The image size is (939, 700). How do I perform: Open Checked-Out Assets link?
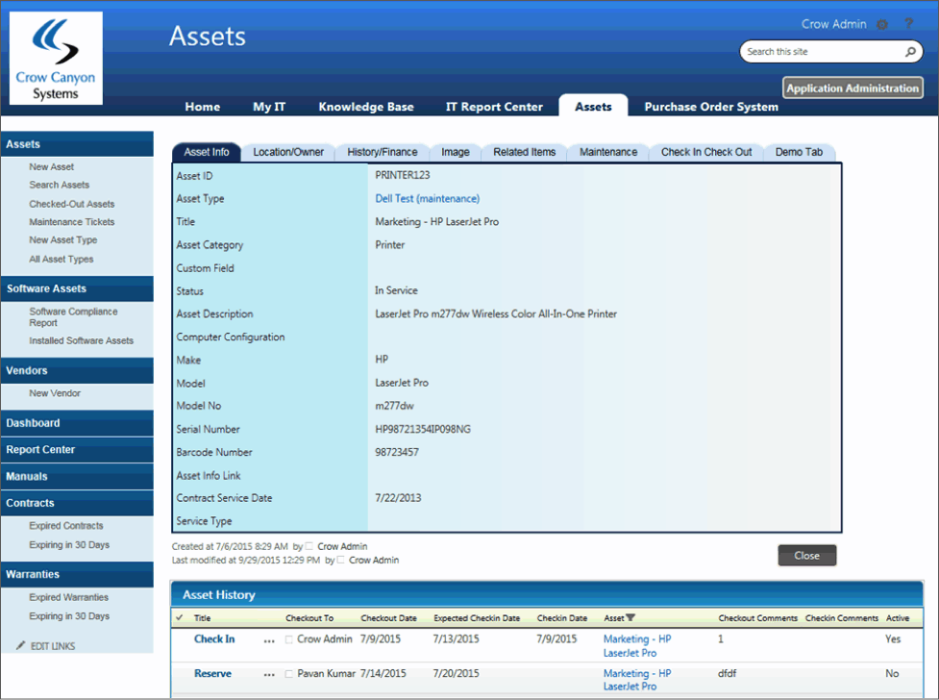pos(72,204)
